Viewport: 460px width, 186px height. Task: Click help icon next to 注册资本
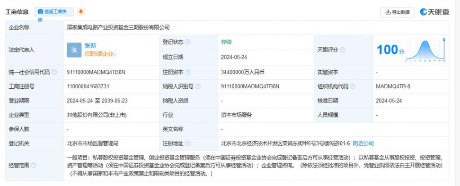click(188, 72)
